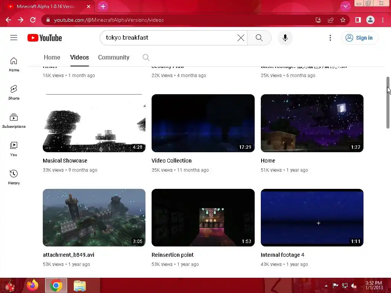
Task: Open the YouTube hamburger guide menu
Action: 14,38
